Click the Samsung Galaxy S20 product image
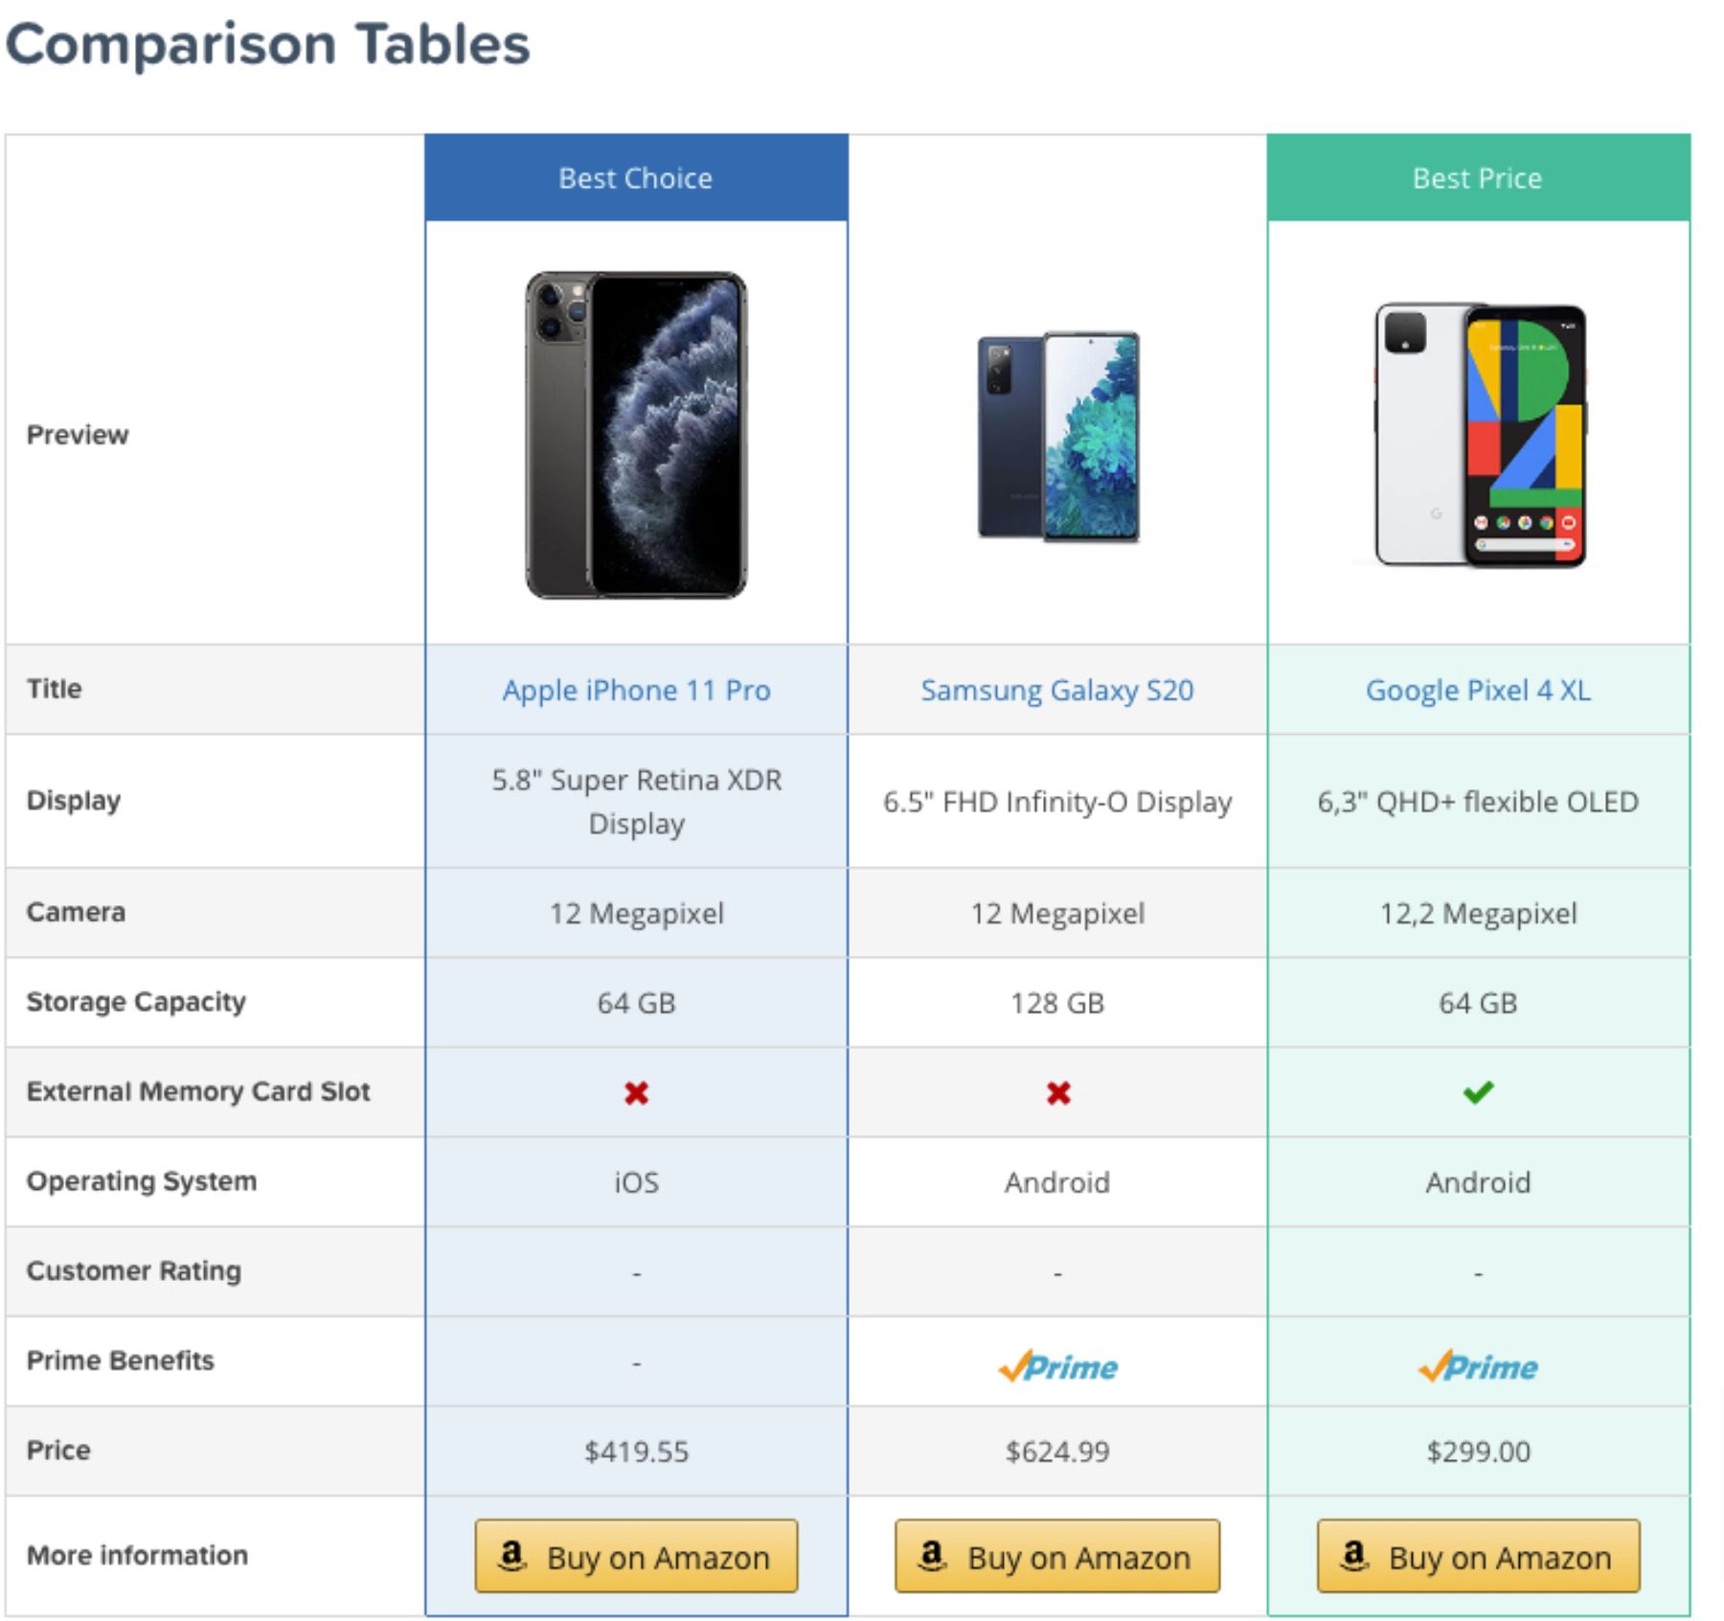This screenshot has width=1724, height=1621. coord(1057,437)
